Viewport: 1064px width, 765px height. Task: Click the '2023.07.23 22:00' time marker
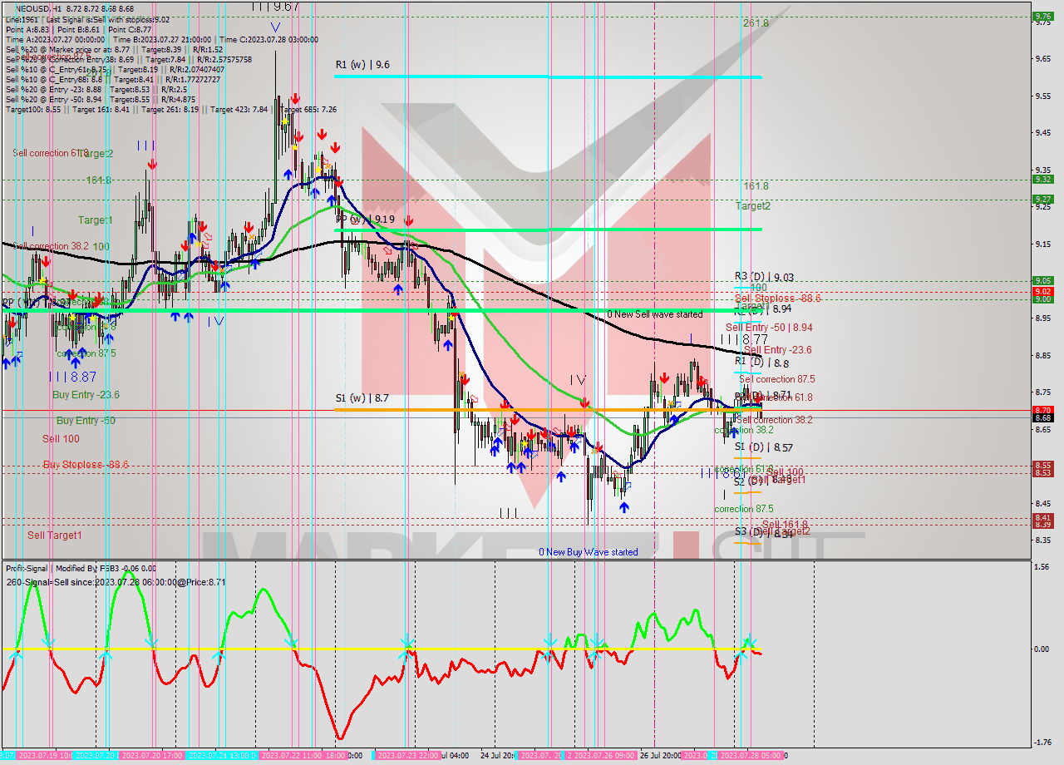point(406,756)
